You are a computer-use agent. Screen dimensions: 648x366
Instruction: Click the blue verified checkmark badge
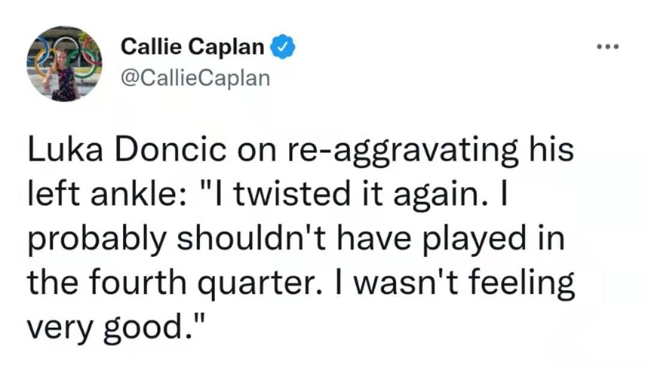point(283,47)
